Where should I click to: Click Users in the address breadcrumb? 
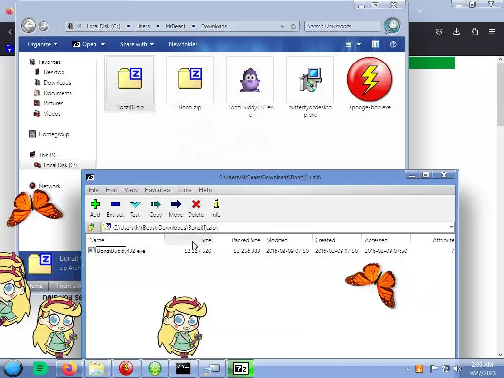click(x=143, y=26)
